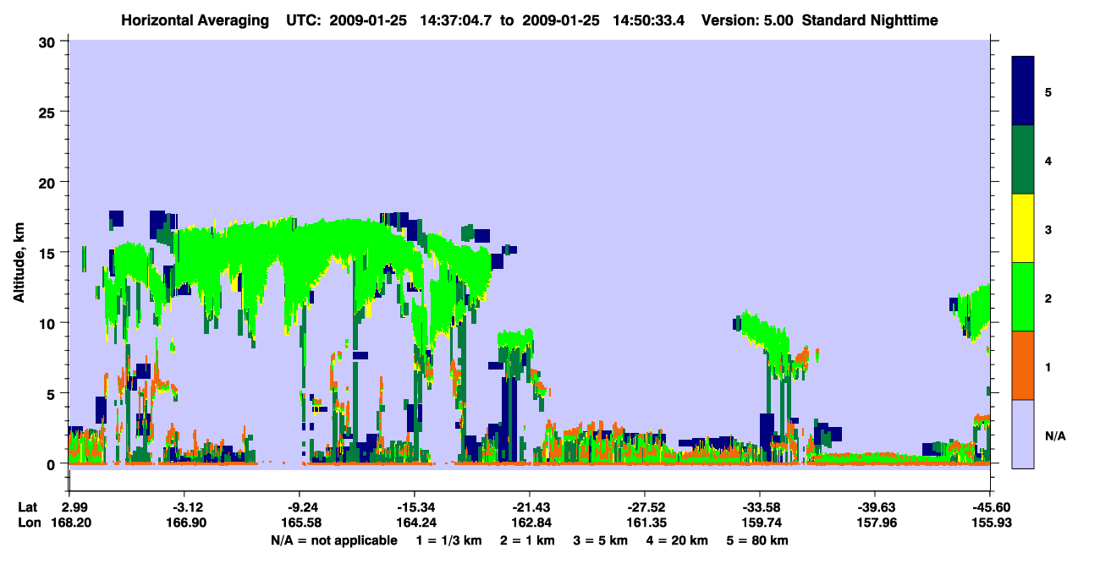
Task: Click the longitude value 164.24
Action: point(415,523)
